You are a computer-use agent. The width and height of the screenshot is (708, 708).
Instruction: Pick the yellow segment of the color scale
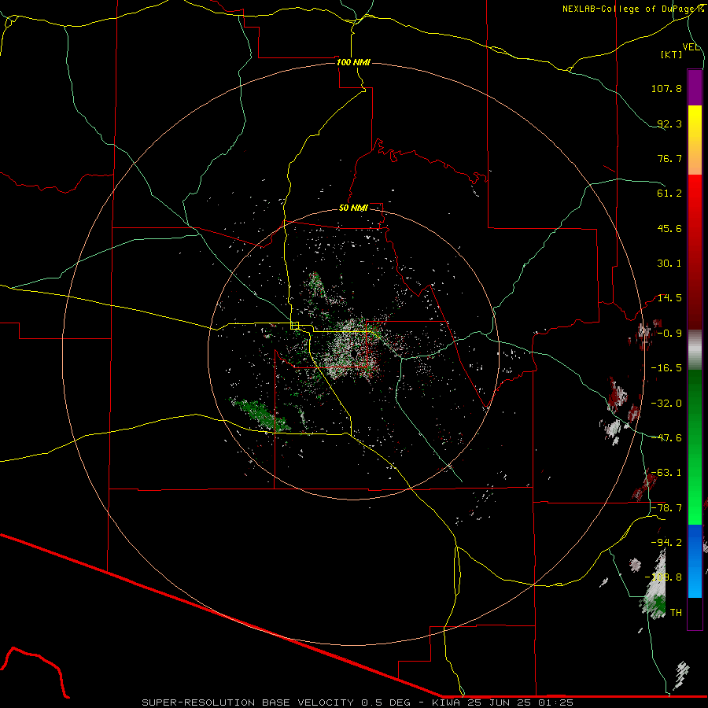click(x=695, y=140)
